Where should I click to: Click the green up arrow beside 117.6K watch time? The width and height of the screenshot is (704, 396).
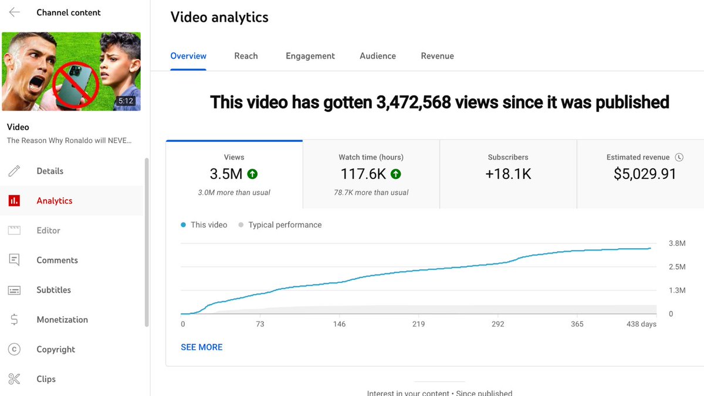coord(396,174)
